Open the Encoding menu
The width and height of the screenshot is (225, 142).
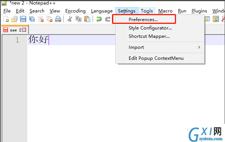point(76,11)
